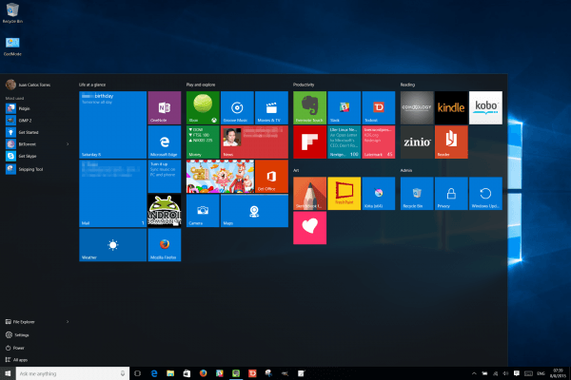Open Firefox from the taskbar

coord(204,373)
